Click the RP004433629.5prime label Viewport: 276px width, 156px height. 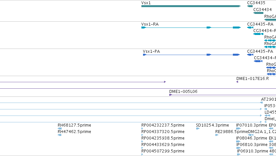click(163, 145)
